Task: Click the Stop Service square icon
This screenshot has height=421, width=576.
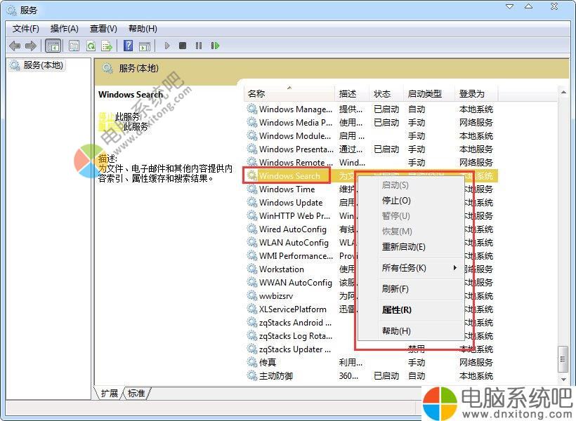Action: (183, 46)
